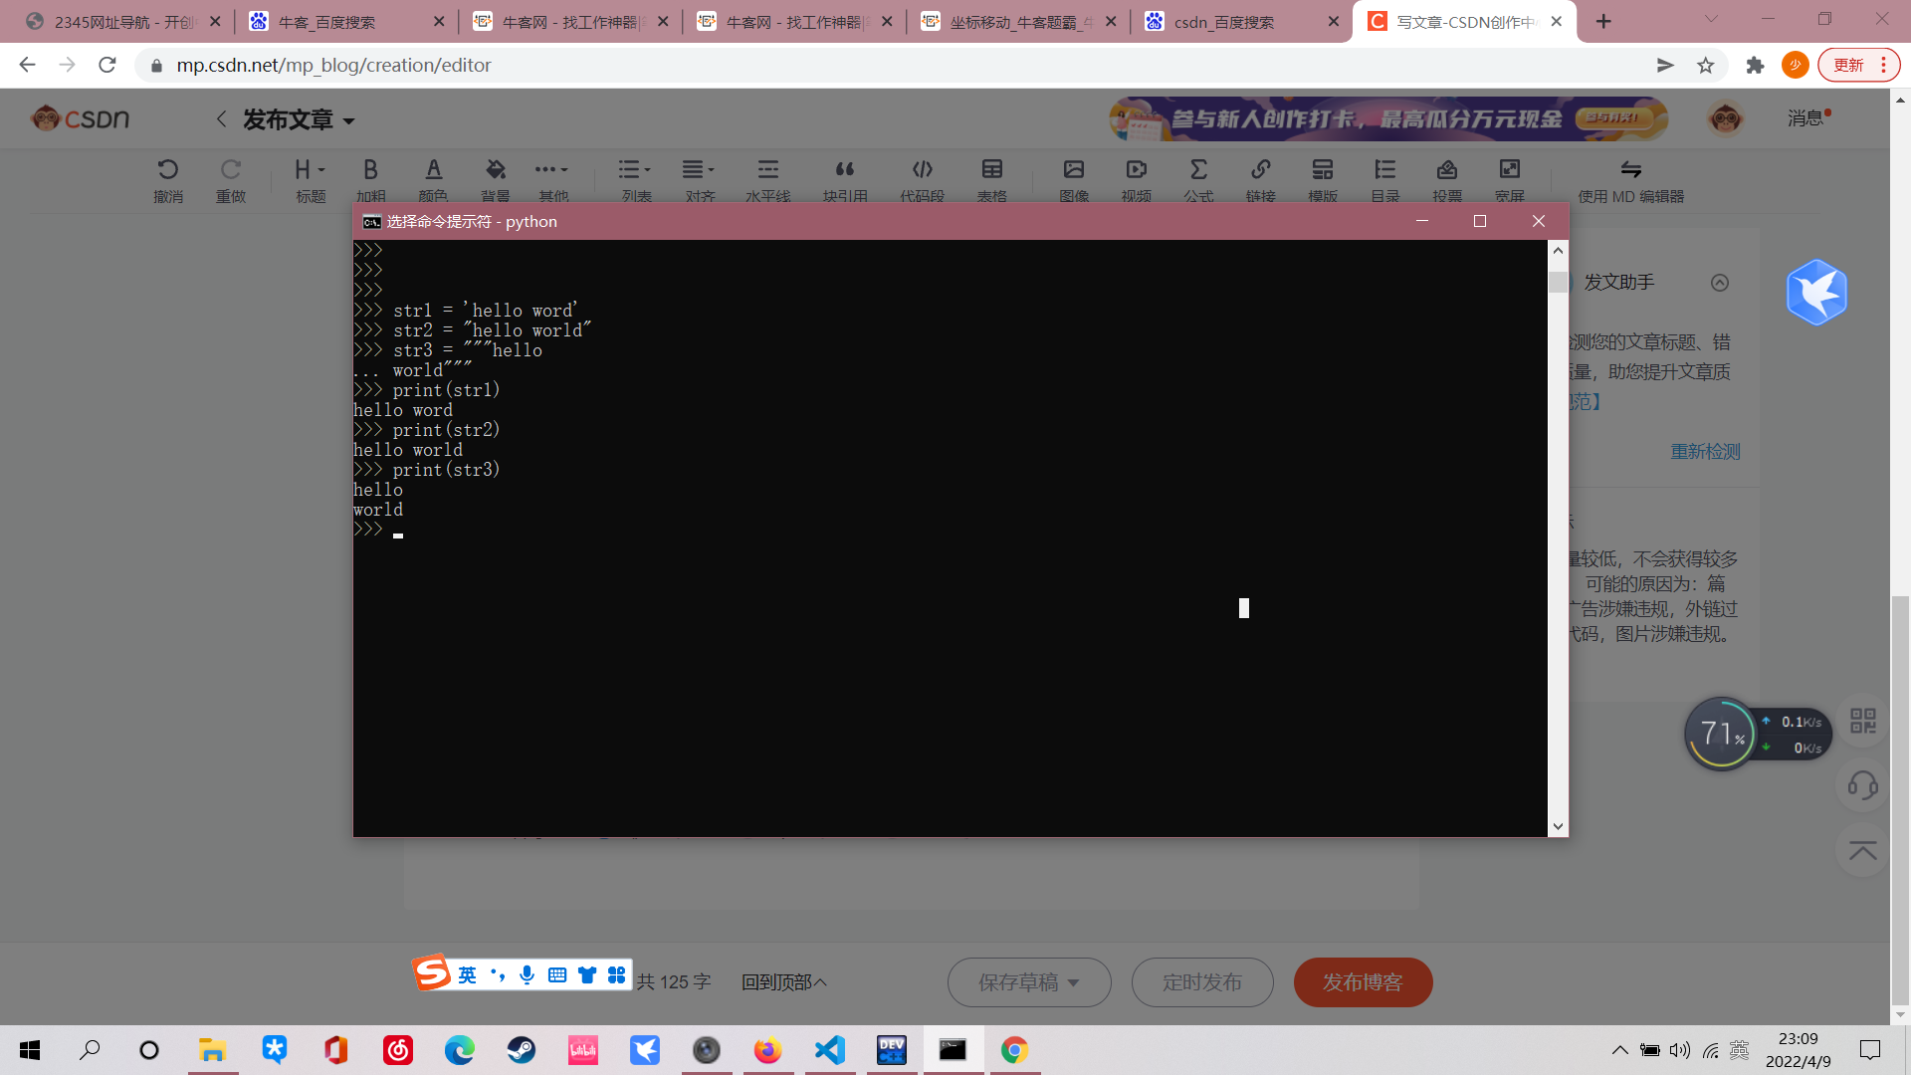Viewport: 1911px width, 1075px height.
Task: Switch to MD editor mode
Action: tap(1630, 180)
